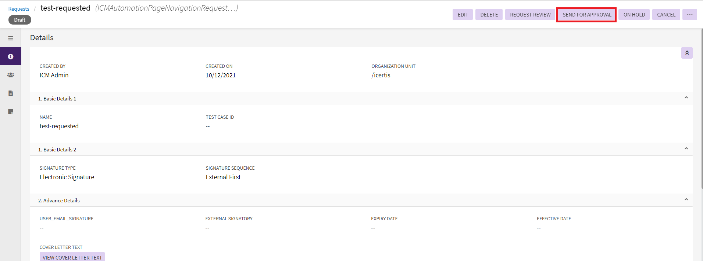Put the request On Hold
Viewport: 703px width, 261px height.
[x=634, y=15]
